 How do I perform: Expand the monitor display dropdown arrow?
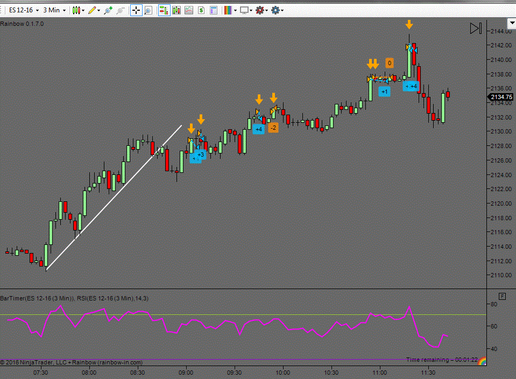(x=251, y=11)
